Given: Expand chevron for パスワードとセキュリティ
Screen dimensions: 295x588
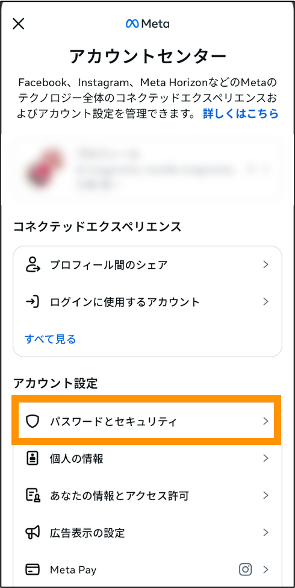Looking at the screenshot, I should (265, 422).
